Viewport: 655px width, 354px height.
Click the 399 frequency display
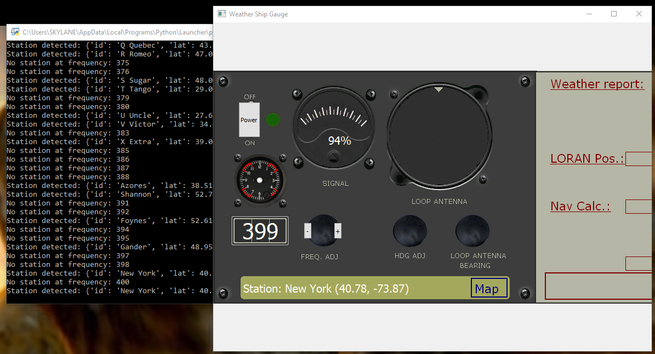coord(260,231)
